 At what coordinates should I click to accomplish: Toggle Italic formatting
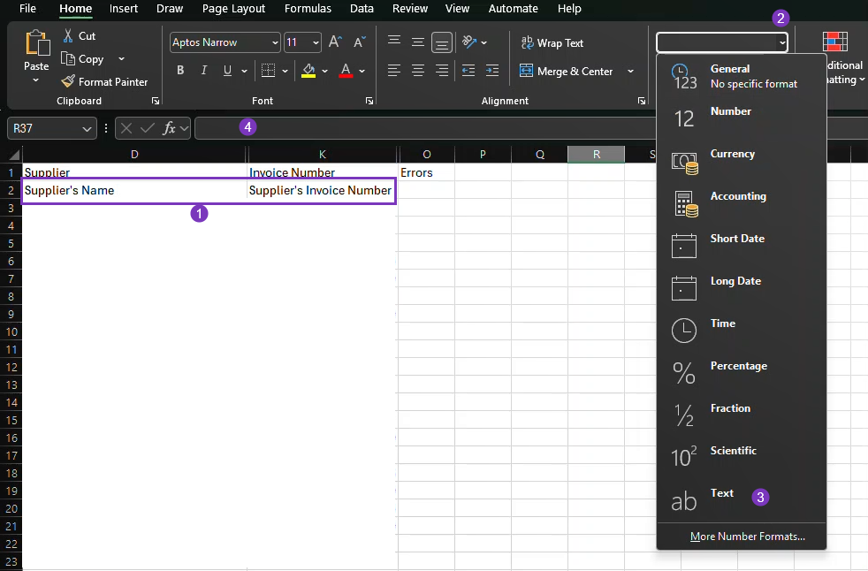point(204,71)
